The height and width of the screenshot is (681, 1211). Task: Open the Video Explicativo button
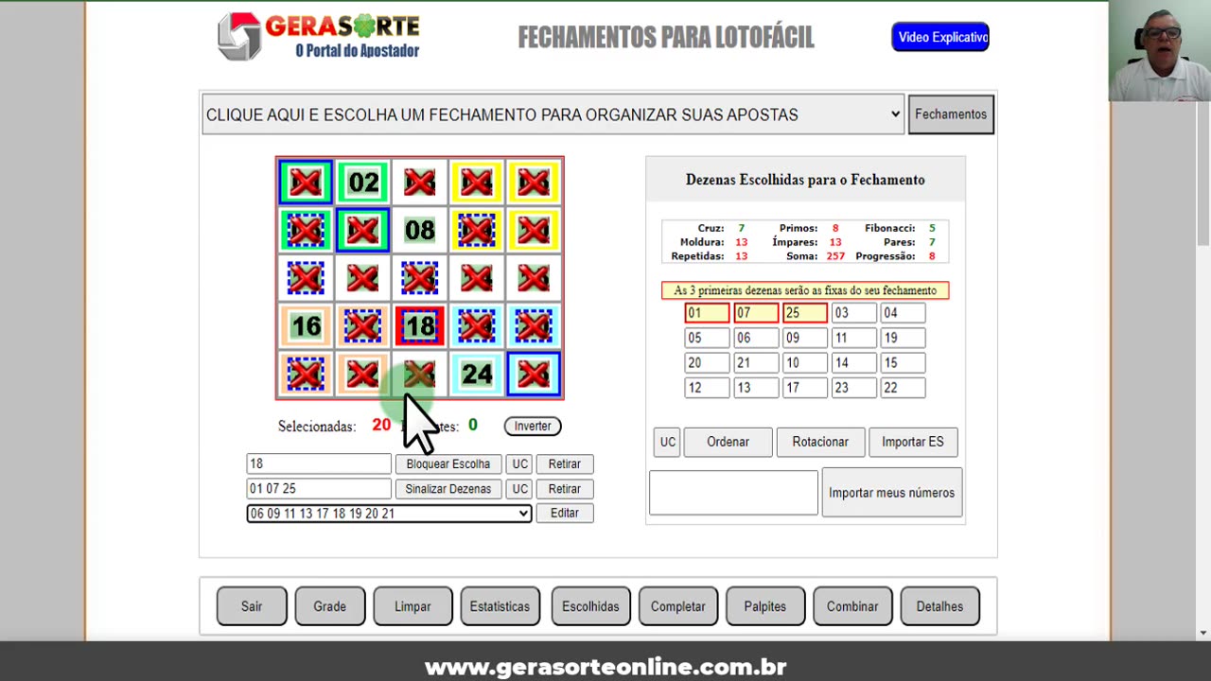tap(940, 37)
